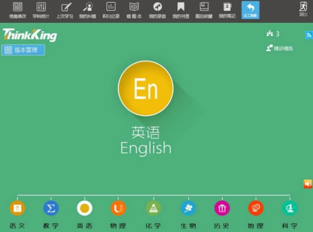Open 信息修改 in the top toolbar
Viewport: 313px width, 232px height.
coord(18,9)
